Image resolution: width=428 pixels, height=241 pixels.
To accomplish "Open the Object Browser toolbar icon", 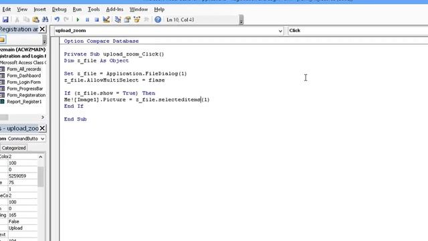I will pyautogui.click(x=136, y=19).
